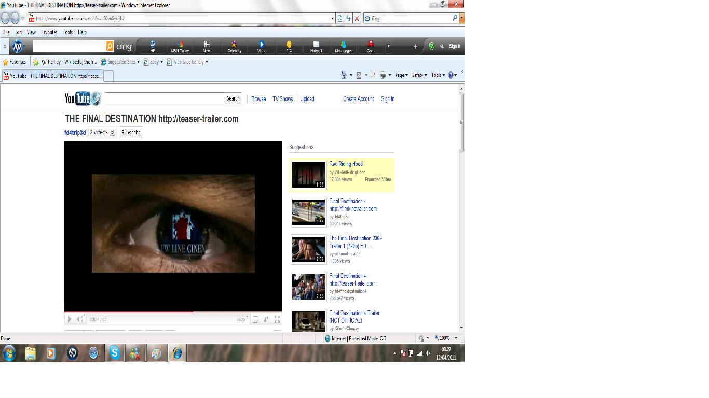The image size is (709, 398).
Task: Switch the video to full screen
Action: click(277, 319)
